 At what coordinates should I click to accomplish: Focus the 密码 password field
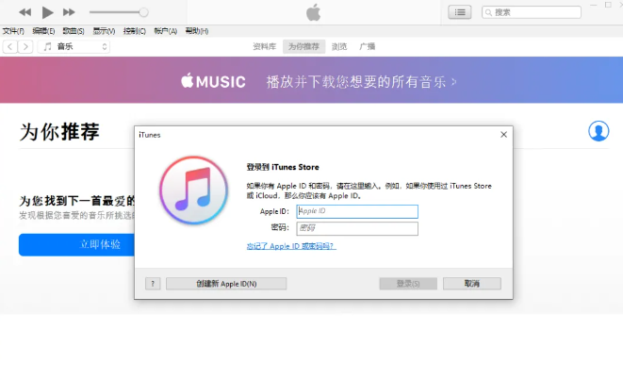[357, 228]
